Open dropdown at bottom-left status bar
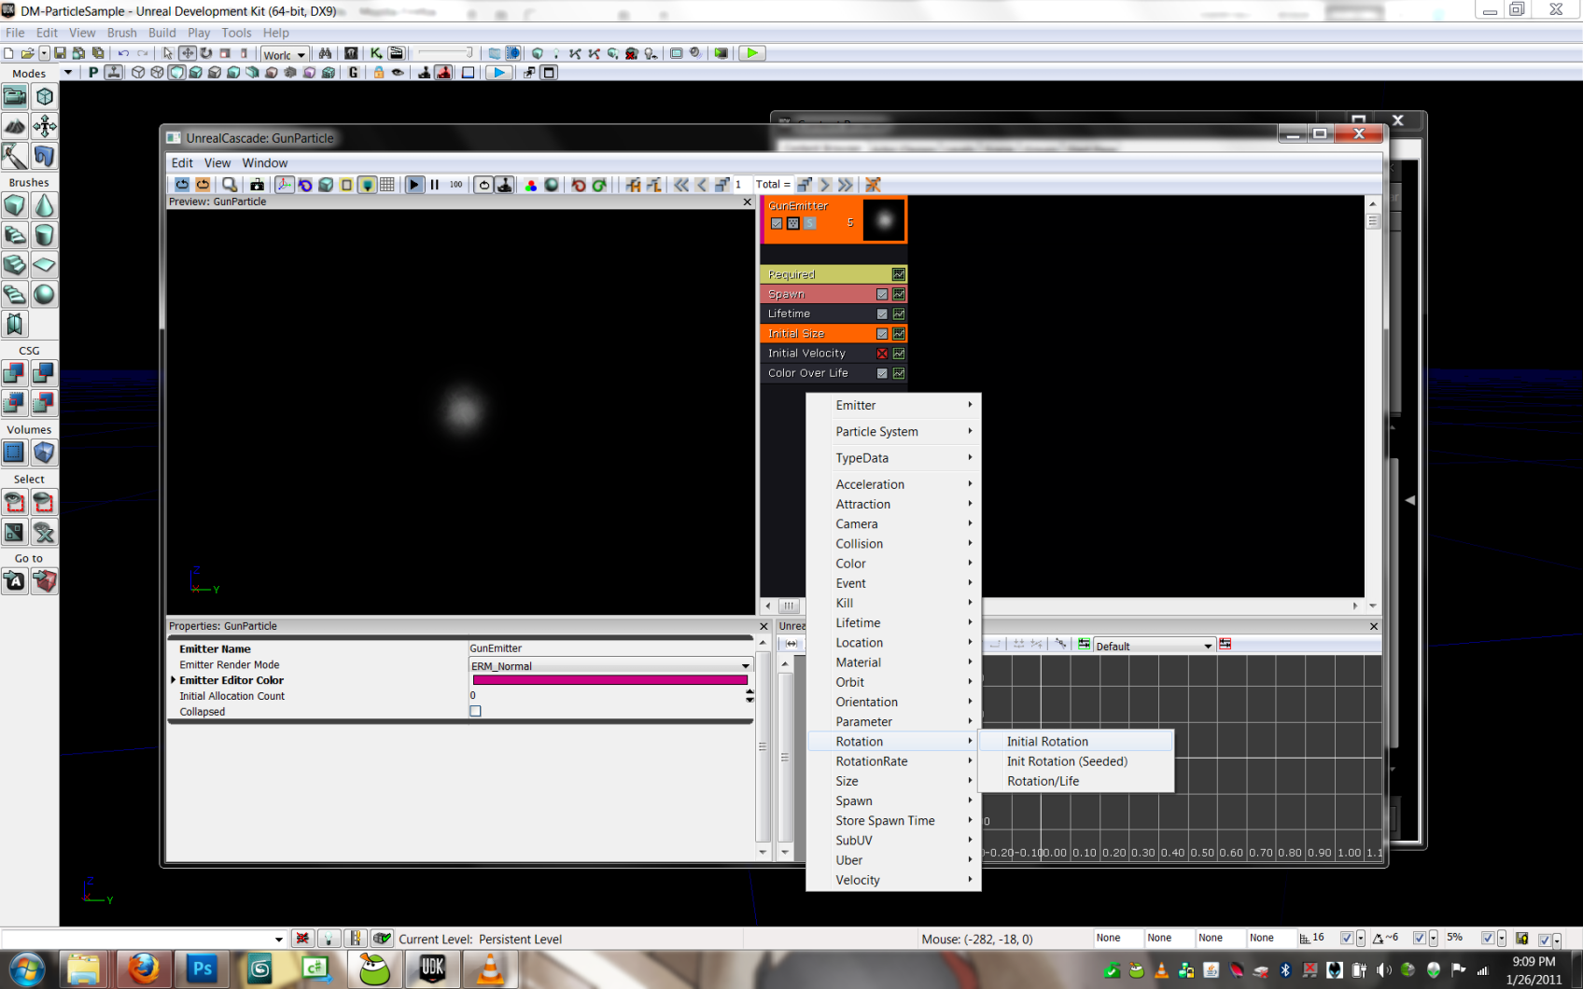This screenshot has width=1583, height=989. point(278,940)
